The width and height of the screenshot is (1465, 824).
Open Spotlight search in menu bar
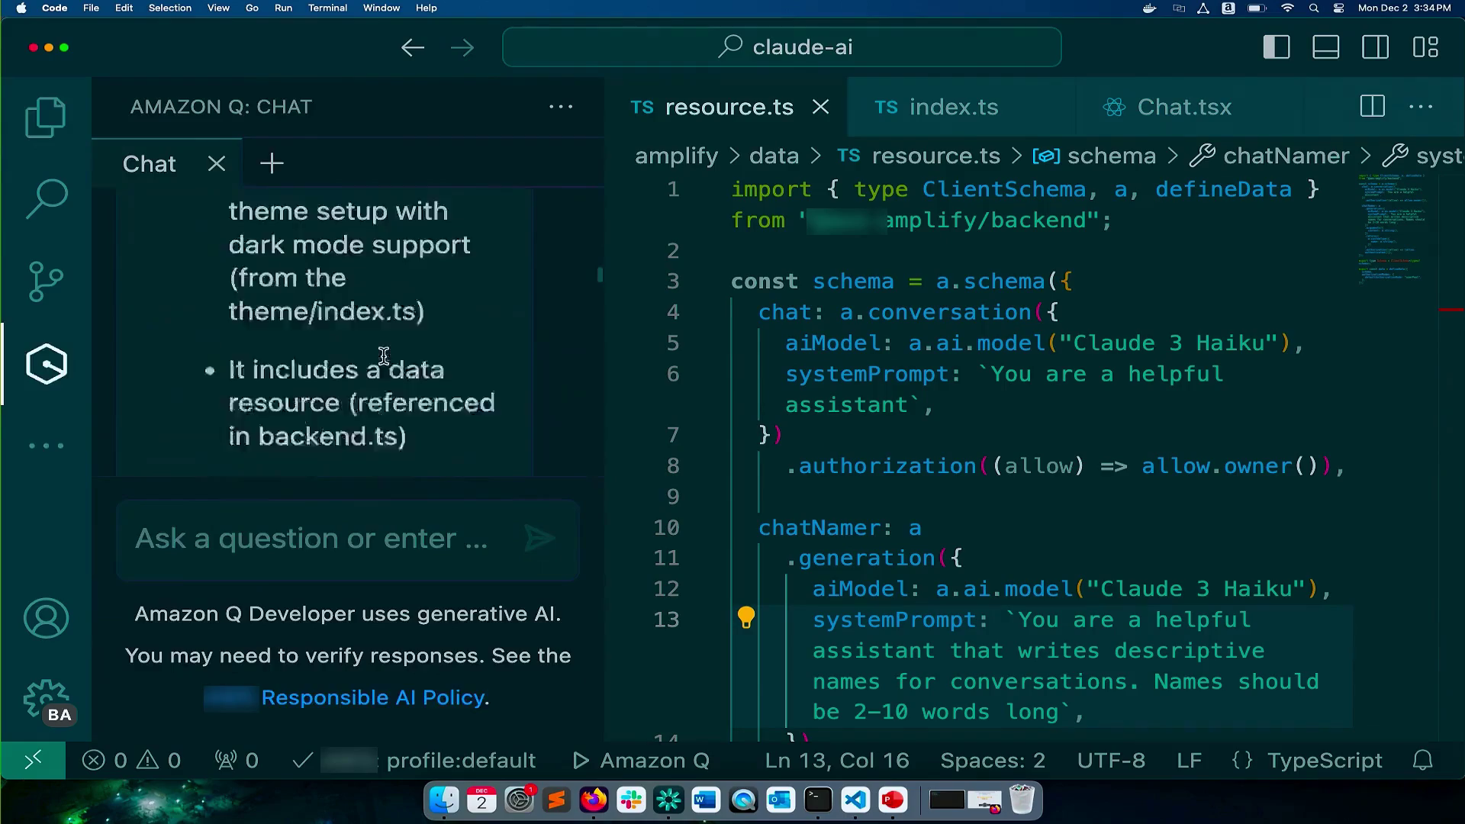1314,8
